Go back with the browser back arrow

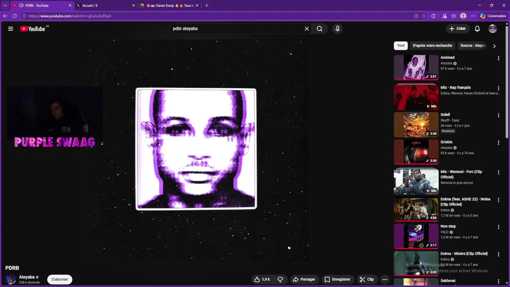click(x=5, y=16)
